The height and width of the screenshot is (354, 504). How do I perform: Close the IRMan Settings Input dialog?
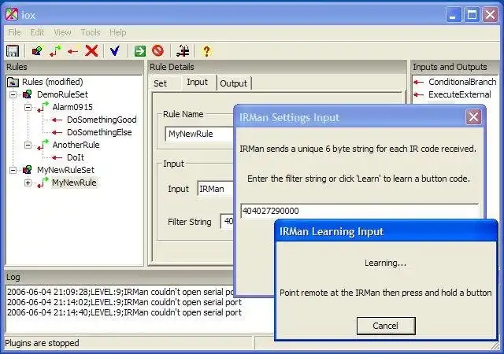click(x=473, y=117)
